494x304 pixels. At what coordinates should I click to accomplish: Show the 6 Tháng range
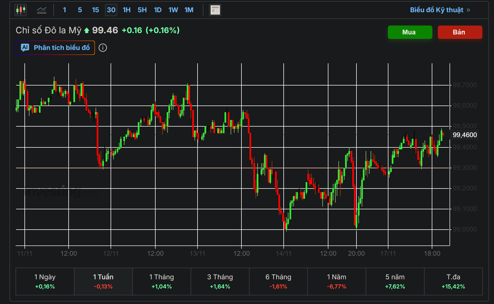coord(278,281)
